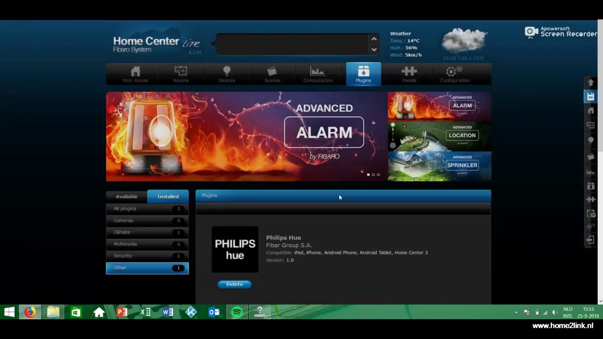Click the Plugins panel header
The height and width of the screenshot is (339, 603).
coord(343,195)
